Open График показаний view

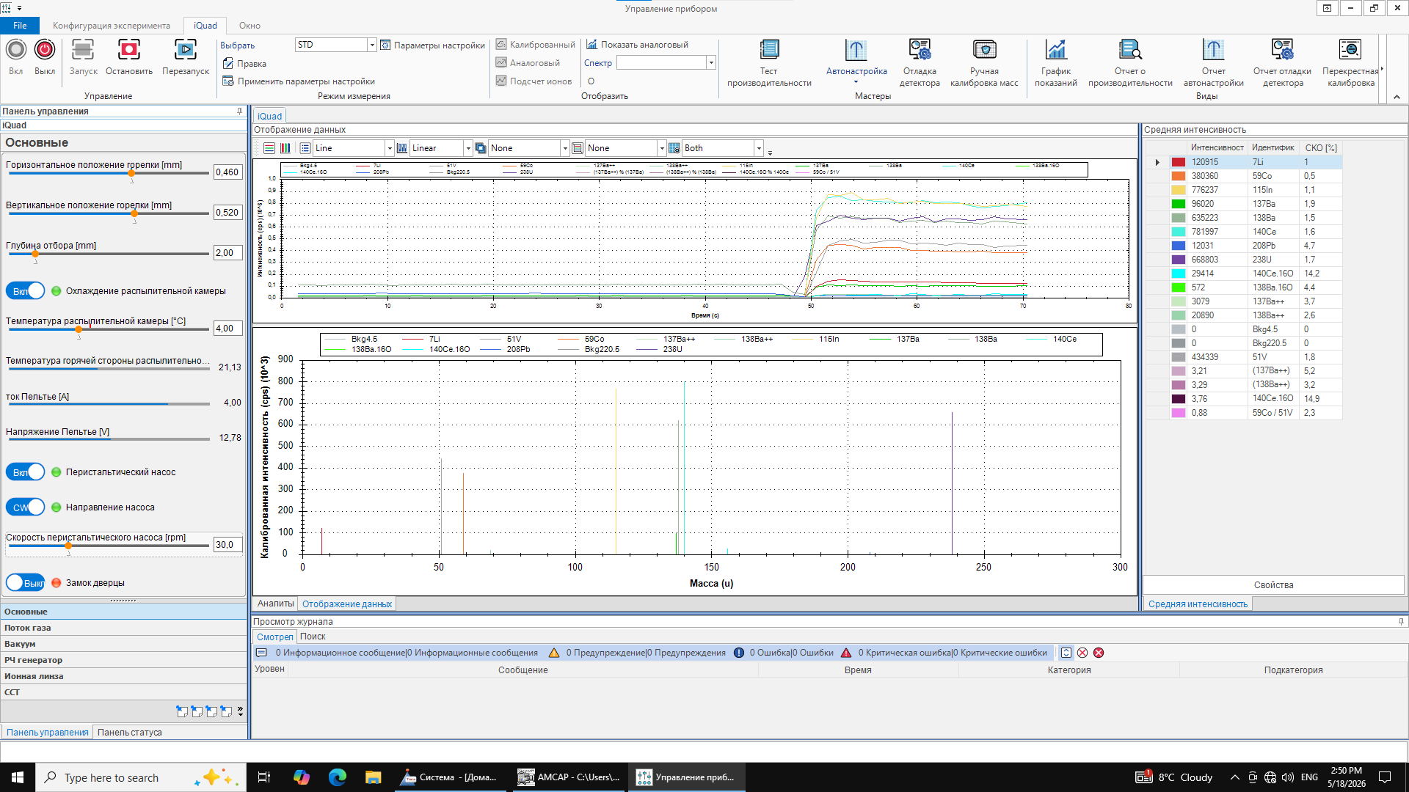click(1056, 62)
